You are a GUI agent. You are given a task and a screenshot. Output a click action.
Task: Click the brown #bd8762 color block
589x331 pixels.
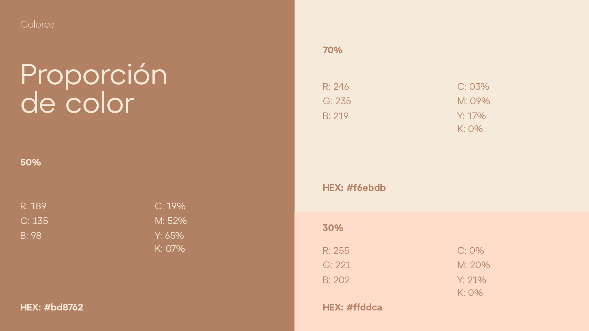pos(147,165)
